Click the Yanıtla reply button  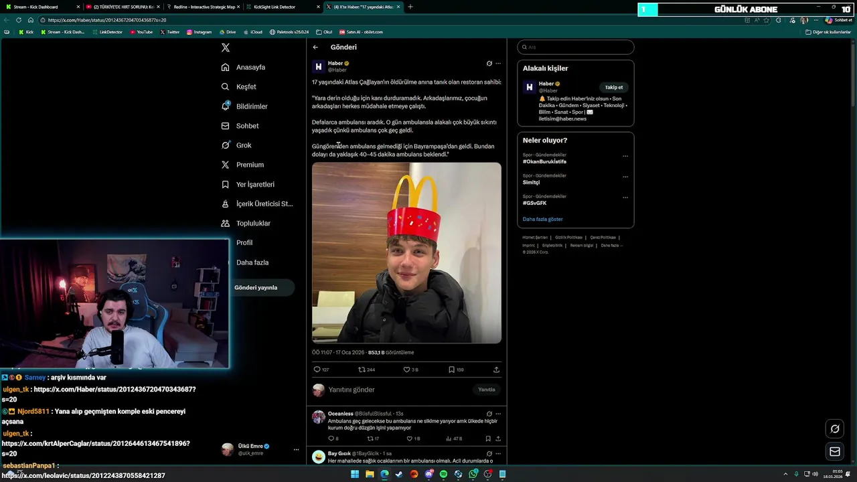tap(487, 390)
